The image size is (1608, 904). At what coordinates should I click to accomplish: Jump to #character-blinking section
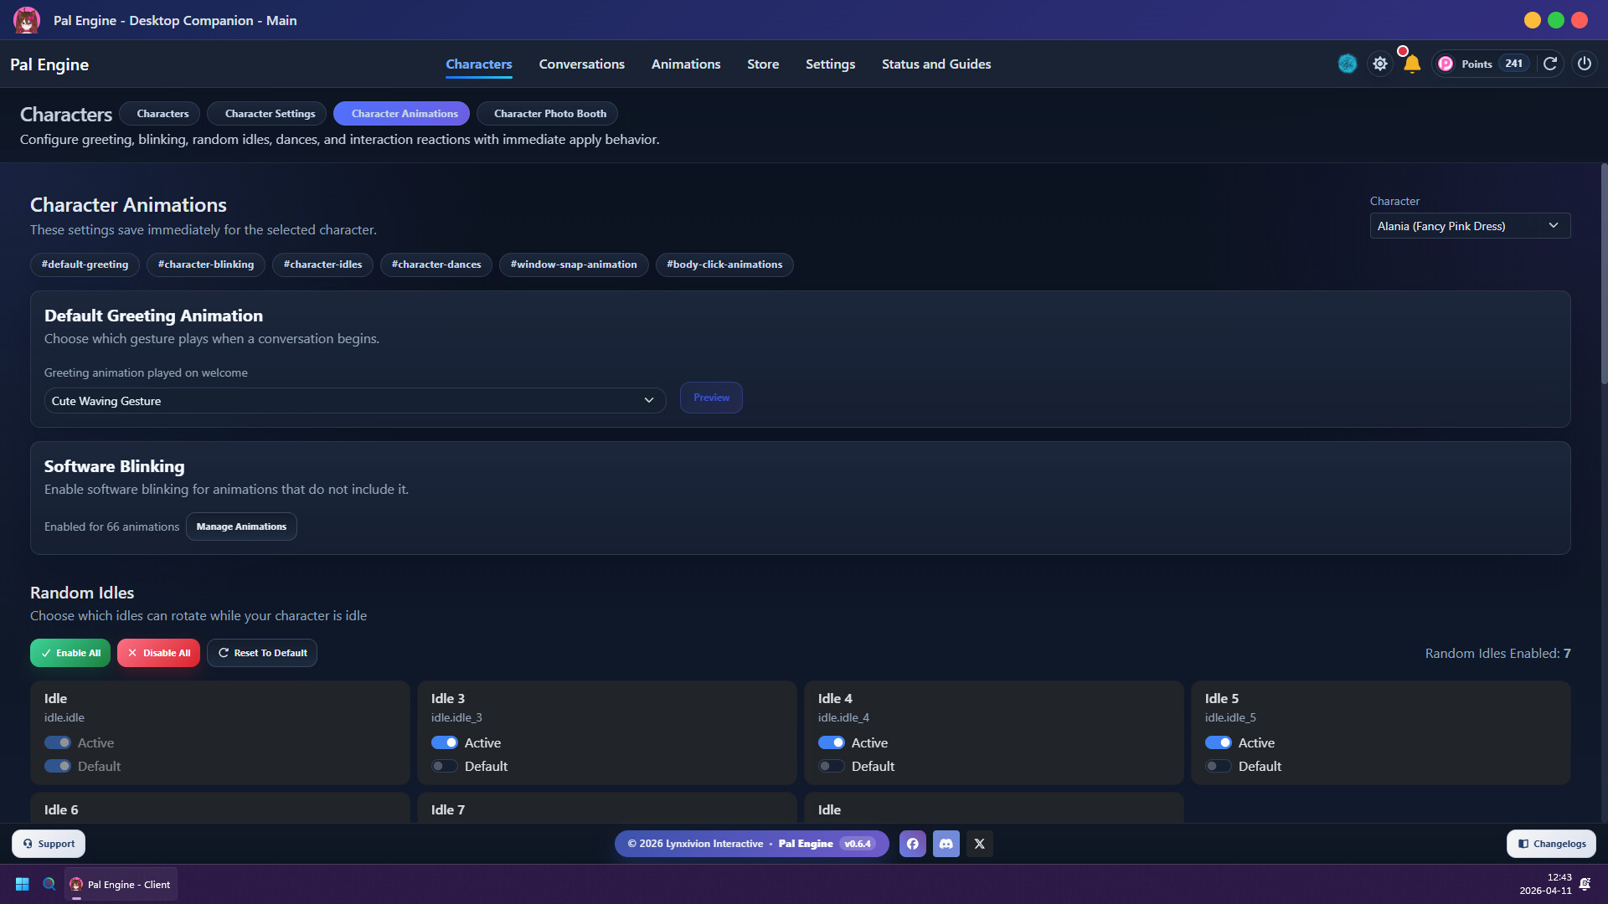click(x=206, y=265)
